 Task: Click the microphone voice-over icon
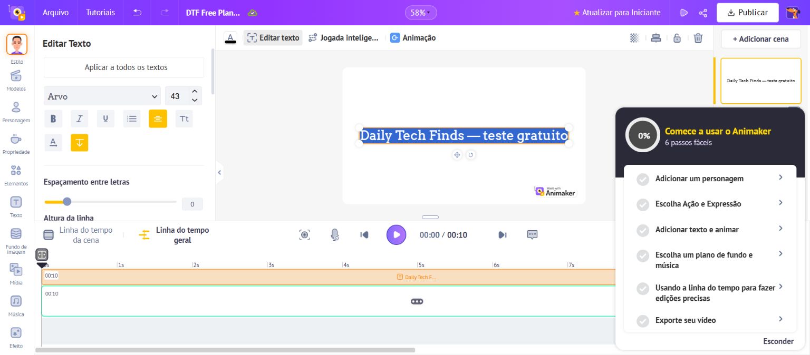click(x=334, y=235)
